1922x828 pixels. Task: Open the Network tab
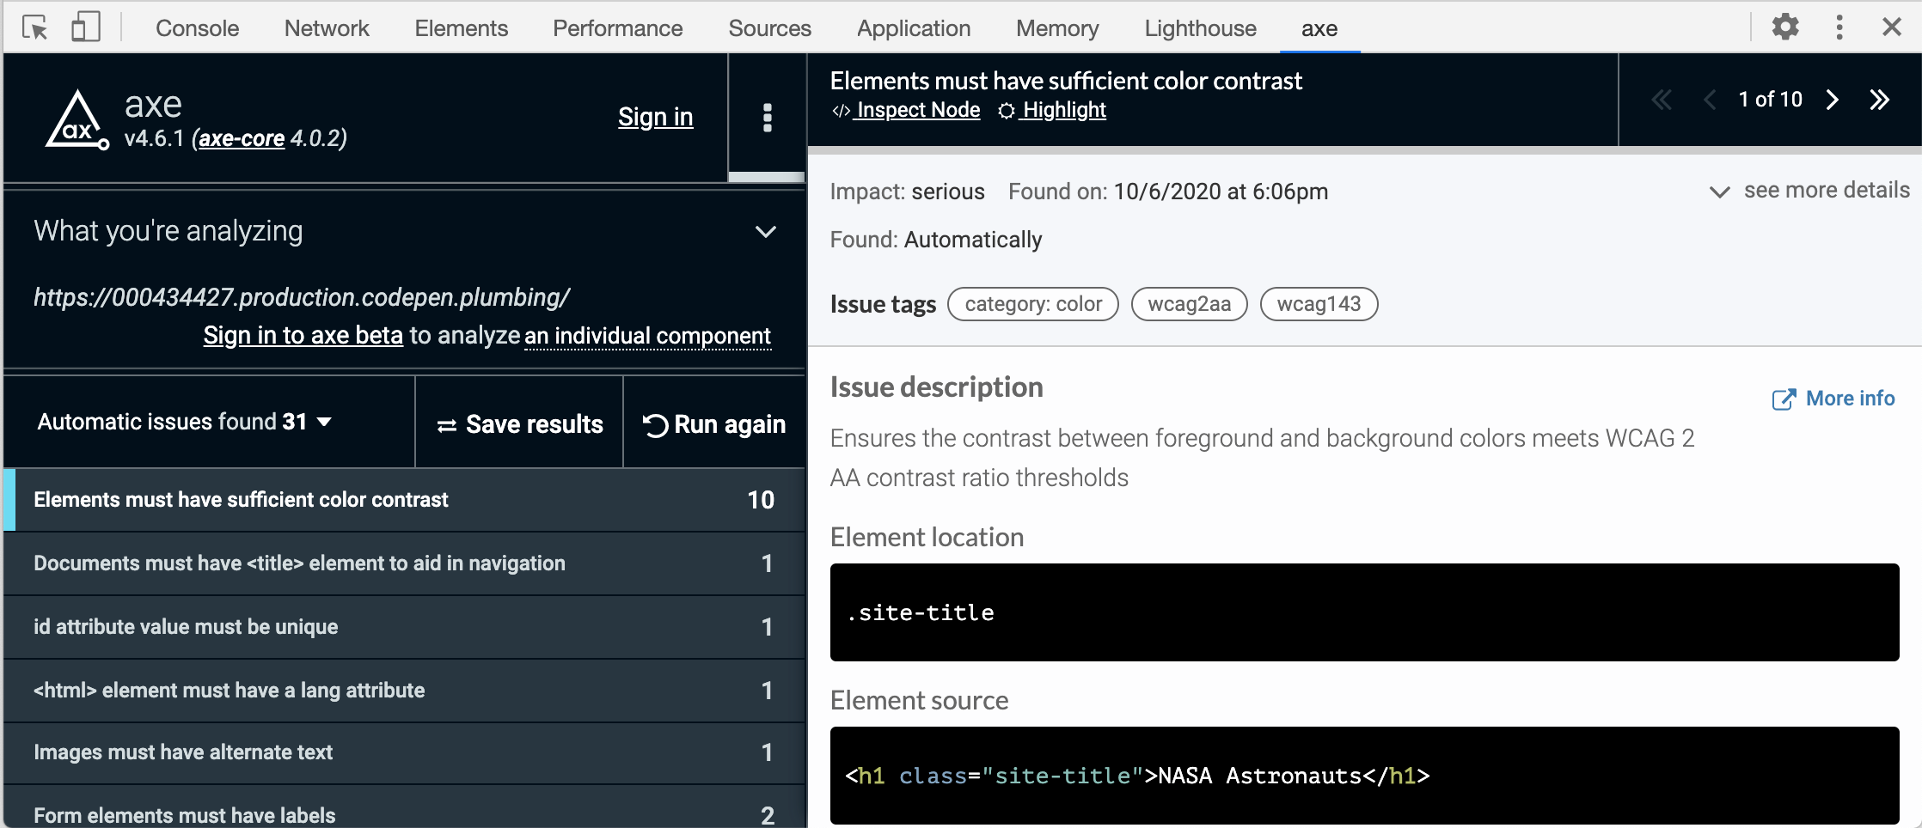[327, 28]
